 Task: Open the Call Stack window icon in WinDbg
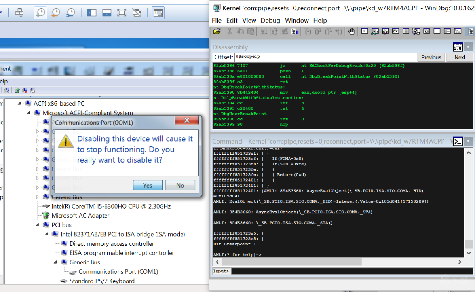(416, 32)
